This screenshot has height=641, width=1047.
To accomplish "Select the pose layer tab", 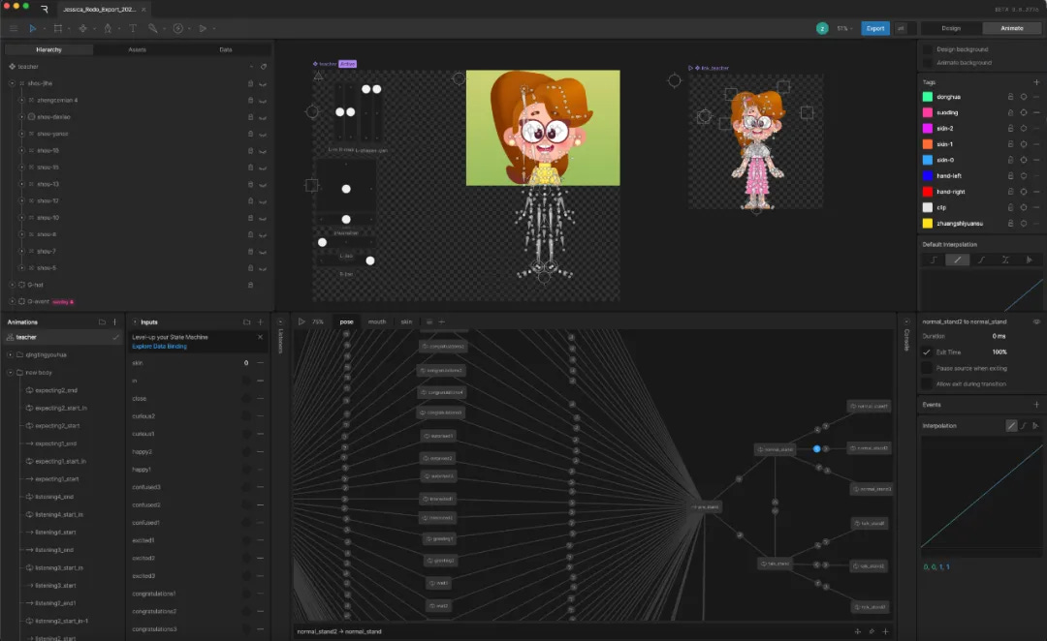I will (346, 321).
